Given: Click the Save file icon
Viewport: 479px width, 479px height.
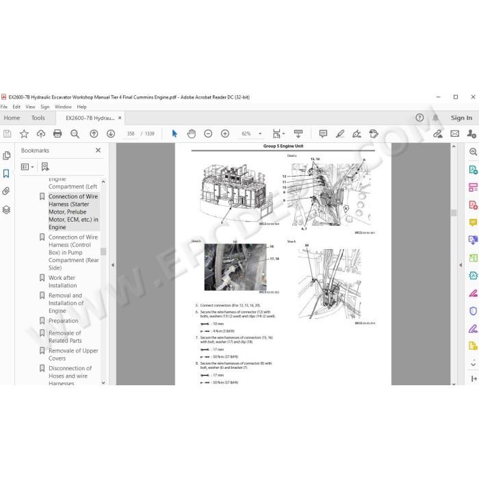Looking at the screenshot, I should 7,133.
